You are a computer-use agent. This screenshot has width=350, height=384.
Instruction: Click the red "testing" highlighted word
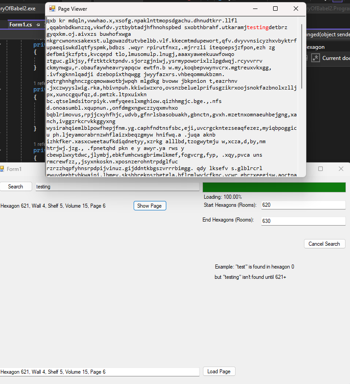click(257, 27)
